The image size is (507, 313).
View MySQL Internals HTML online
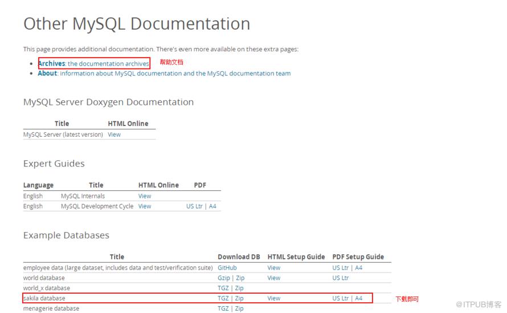tap(145, 196)
